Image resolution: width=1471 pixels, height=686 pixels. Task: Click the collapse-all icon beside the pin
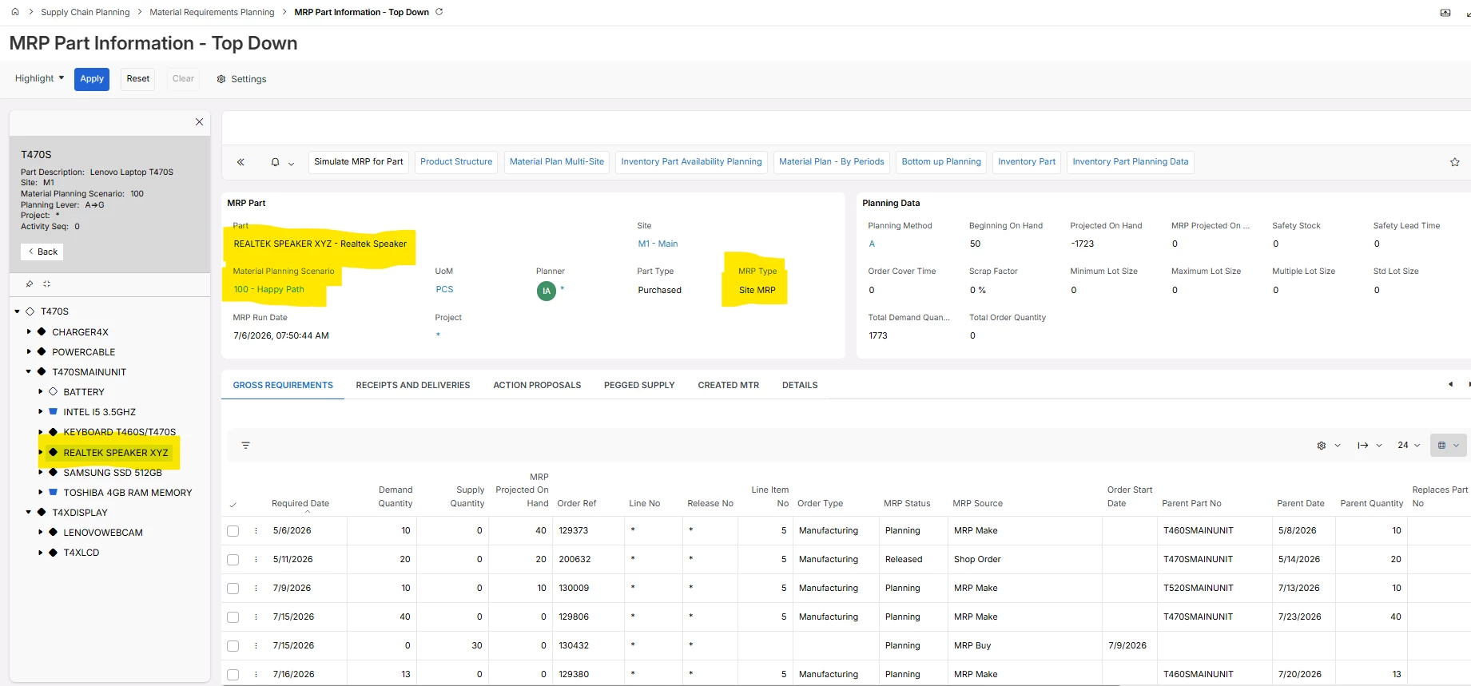tap(46, 284)
